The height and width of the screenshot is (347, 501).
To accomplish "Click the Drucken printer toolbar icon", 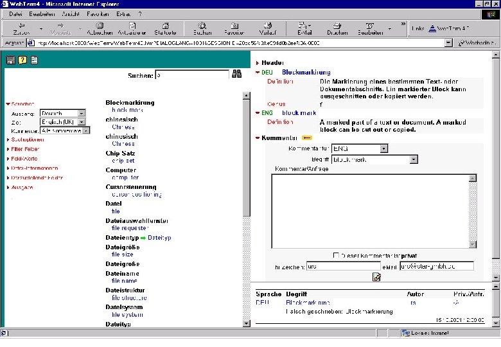I will click(x=337, y=28).
